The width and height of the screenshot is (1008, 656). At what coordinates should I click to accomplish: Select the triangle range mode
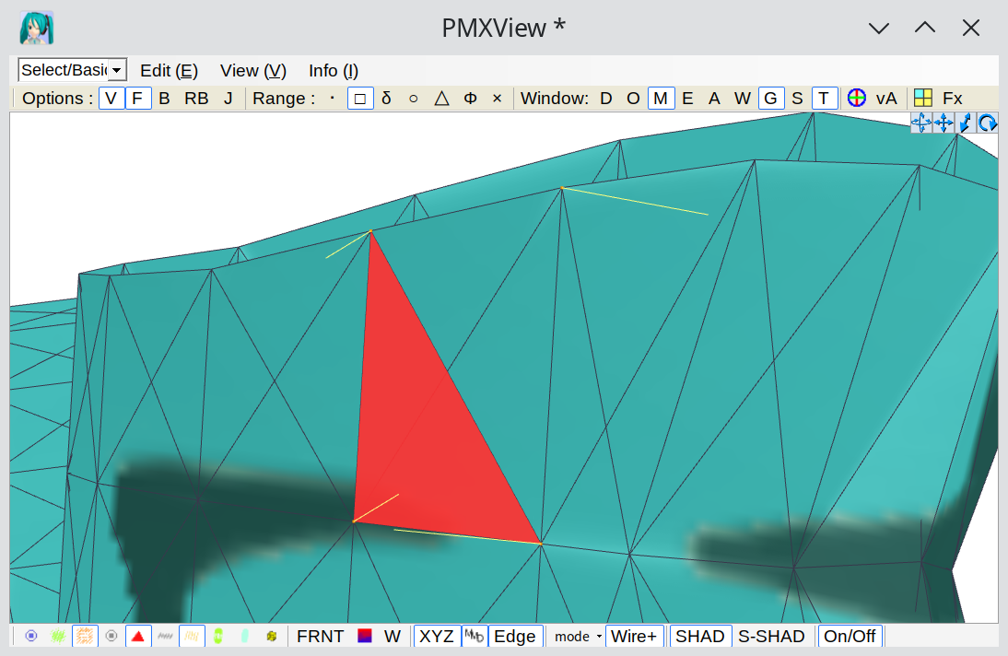[441, 99]
